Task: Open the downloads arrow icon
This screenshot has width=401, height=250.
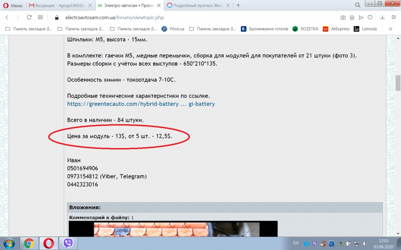Action: [x=382, y=17]
